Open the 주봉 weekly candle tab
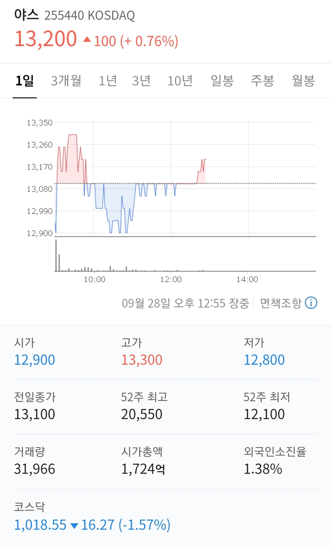Screen dimensions: 331x546 262,81
